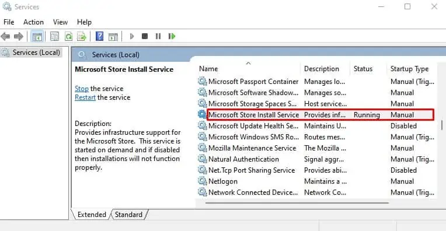Click 'Maintains a ...' description of Netlogon
This screenshot has width=446, height=231.
325,181
